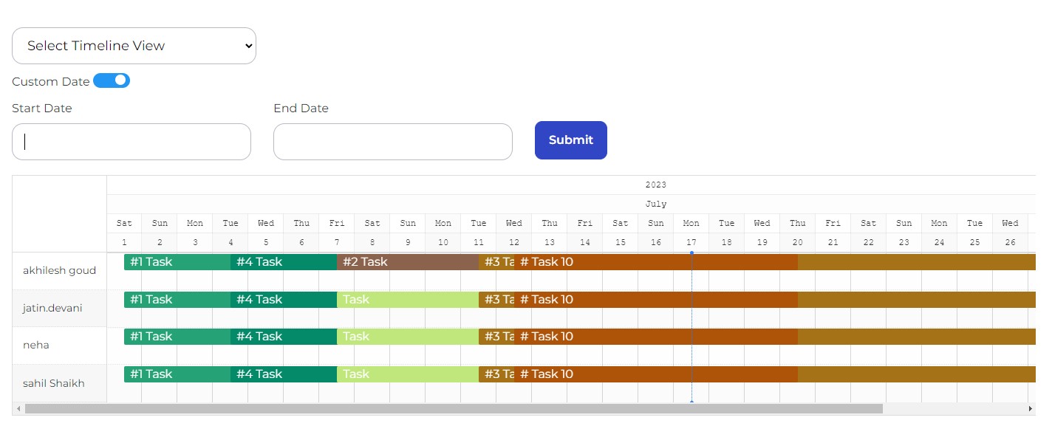Open the Select Timeline View dropdown
This screenshot has height=426, width=1052.
tap(133, 45)
